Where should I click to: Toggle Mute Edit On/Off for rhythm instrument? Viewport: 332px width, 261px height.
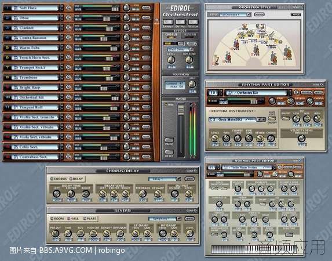(x=272, y=118)
